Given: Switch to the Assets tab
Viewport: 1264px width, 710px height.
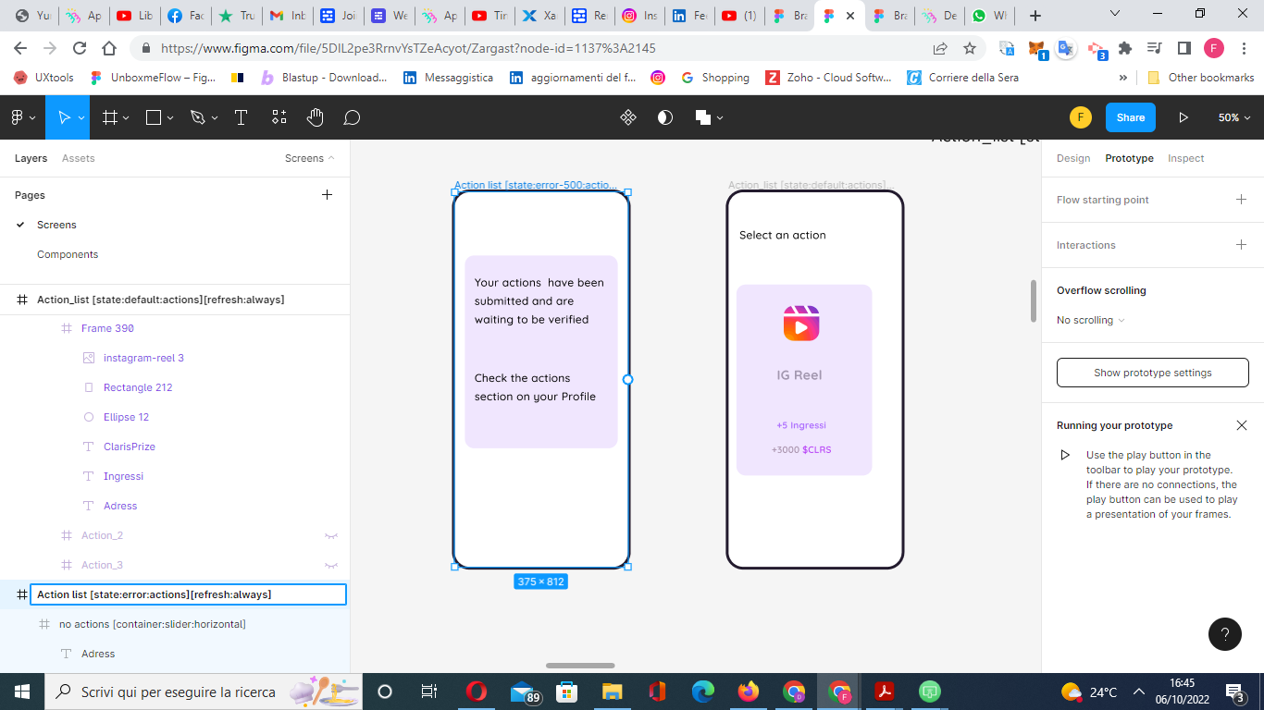Looking at the screenshot, I should point(79,158).
